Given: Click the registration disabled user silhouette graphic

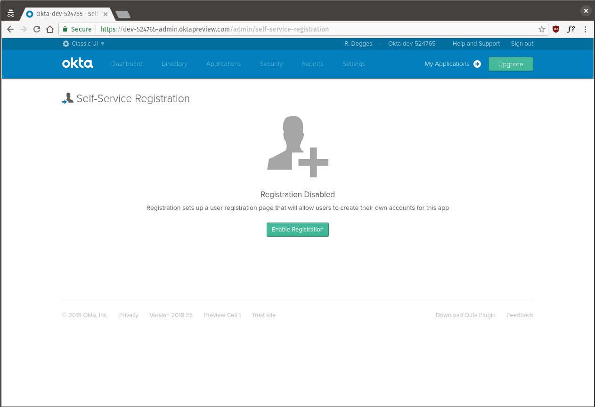Looking at the screenshot, I should (297, 146).
